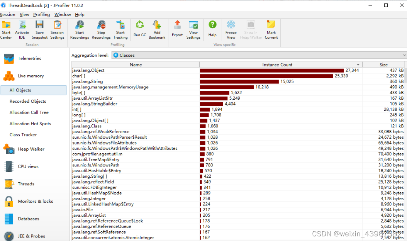Open the Session menu
Image resolution: width=407 pixels, height=241 pixels.
pos(7,15)
